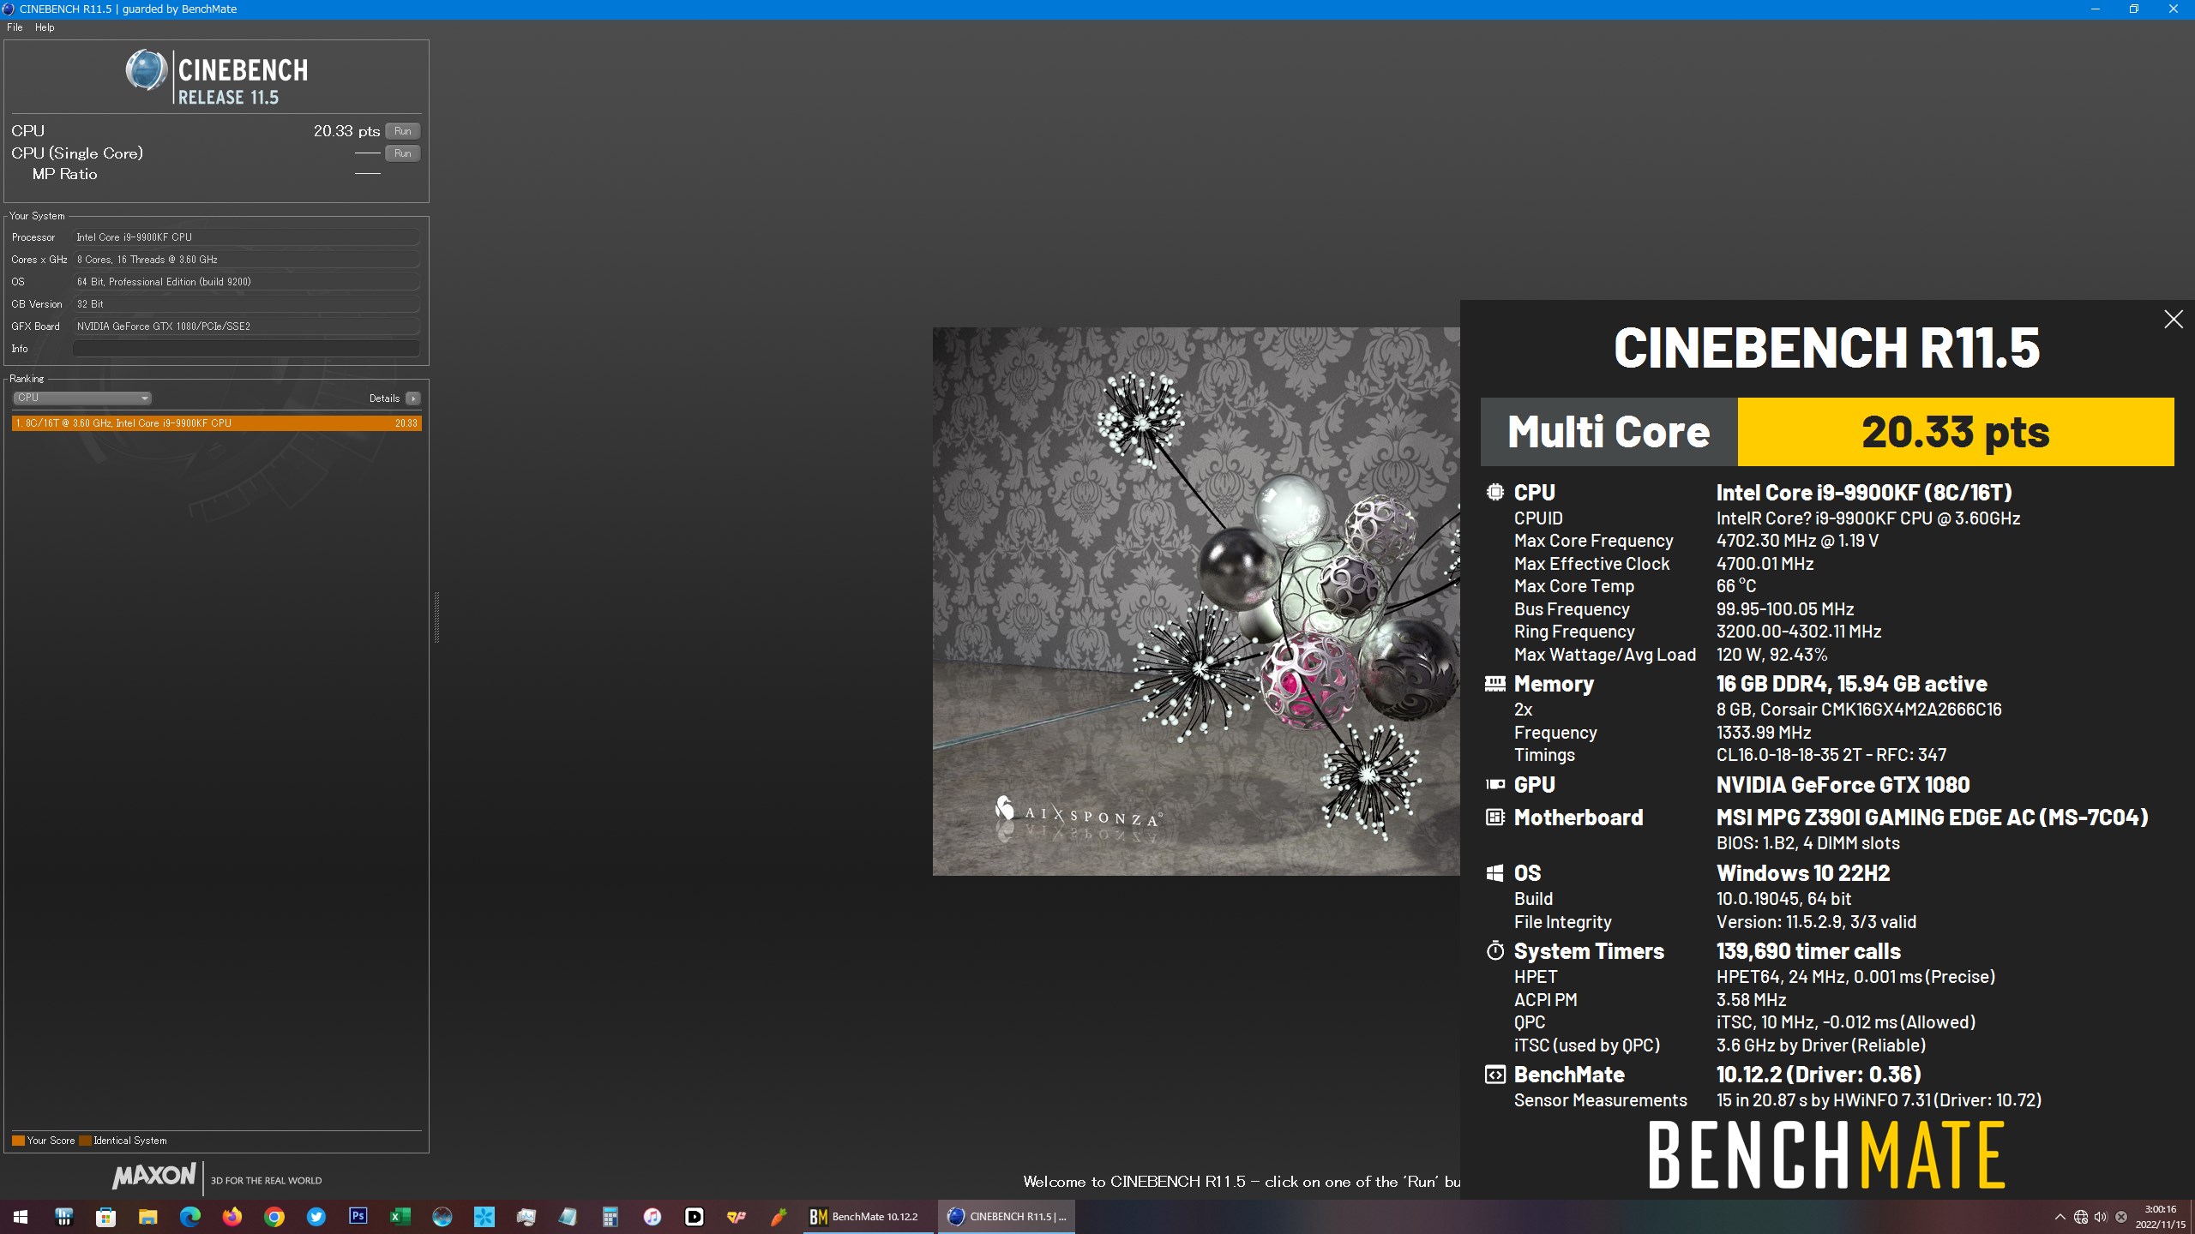Open File Explorer from the taskbar
The width and height of the screenshot is (2195, 1234).
147,1217
